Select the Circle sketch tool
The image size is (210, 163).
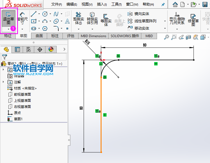(x=45, y=14)
